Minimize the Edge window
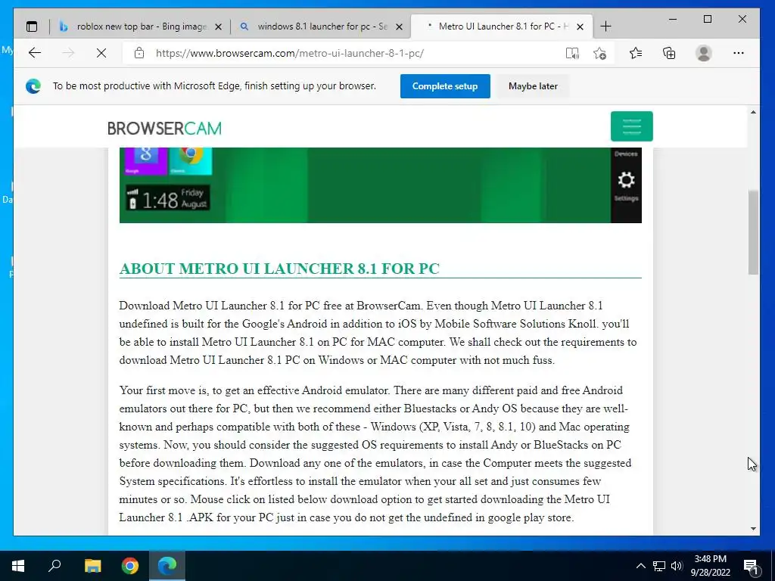 point(673,19)
